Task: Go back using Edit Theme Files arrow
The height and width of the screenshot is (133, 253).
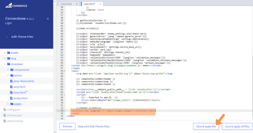Action: [7, 37]
